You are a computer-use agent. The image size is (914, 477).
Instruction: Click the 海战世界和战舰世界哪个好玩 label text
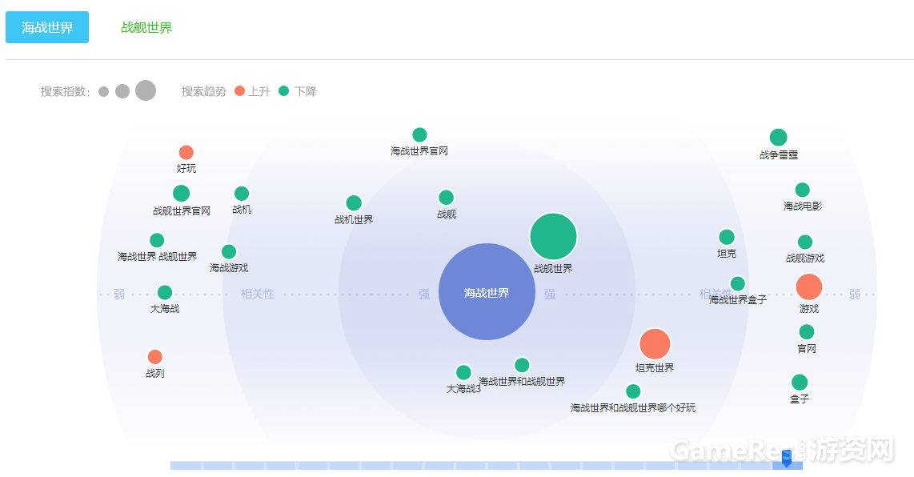(x=633, y=407)
